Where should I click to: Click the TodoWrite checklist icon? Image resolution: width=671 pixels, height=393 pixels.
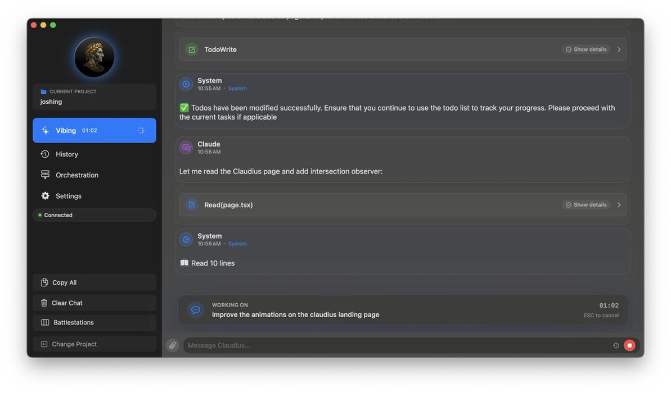point(192,49)
